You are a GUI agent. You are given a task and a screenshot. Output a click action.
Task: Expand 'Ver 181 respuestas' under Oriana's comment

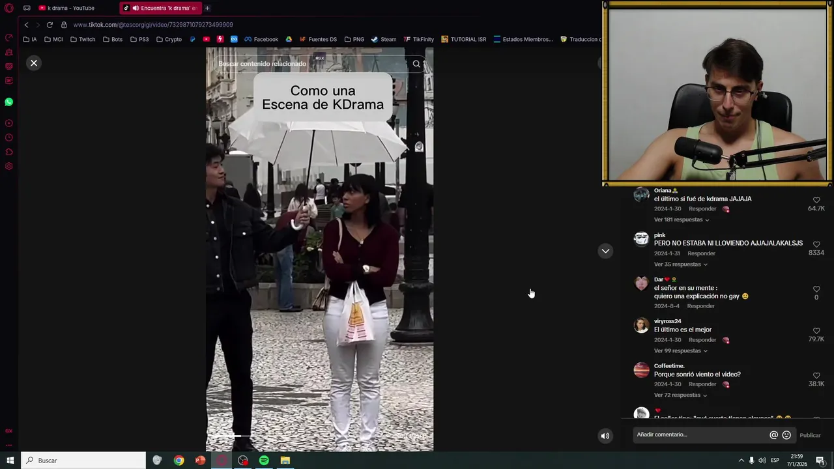coord(682,220)
